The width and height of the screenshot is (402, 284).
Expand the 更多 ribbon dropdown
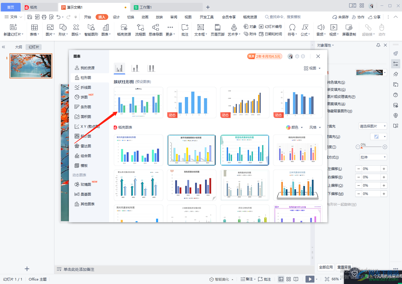(x=170, y=30)
